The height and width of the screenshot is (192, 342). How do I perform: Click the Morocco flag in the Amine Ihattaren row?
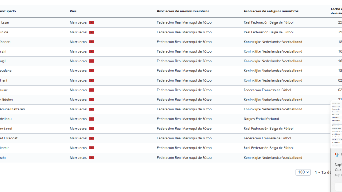click(x=91, y=109)
